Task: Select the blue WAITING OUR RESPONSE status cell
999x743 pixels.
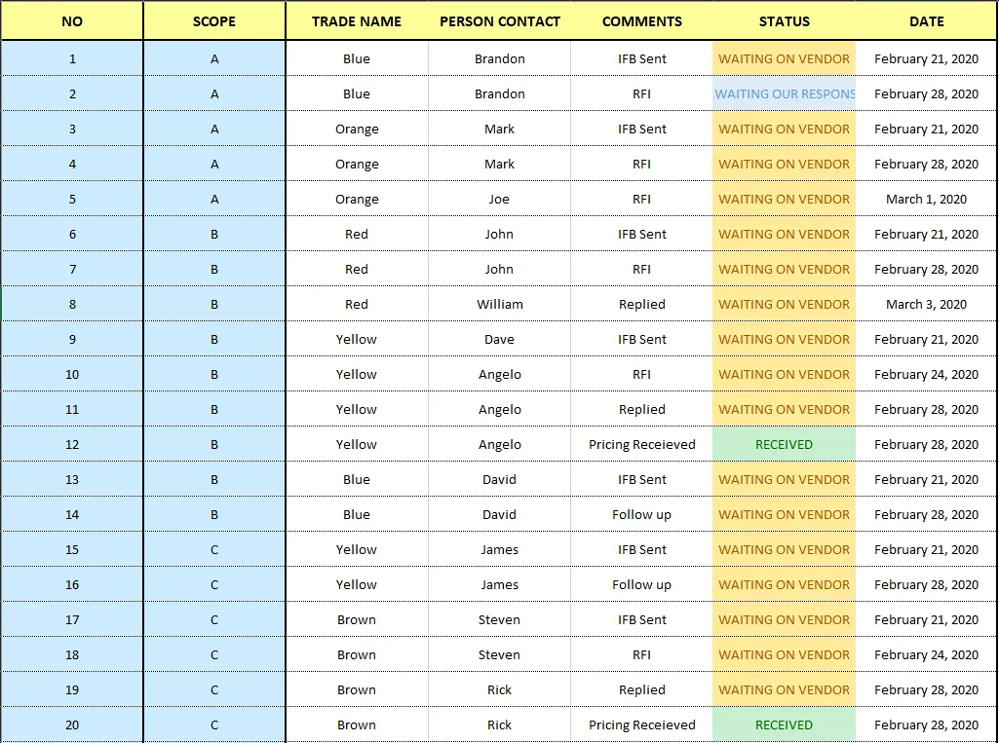Action: tap(785, 94)
